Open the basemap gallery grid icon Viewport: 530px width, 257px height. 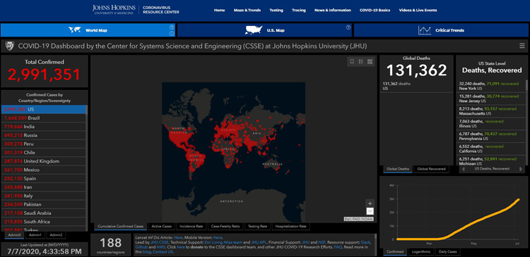370,61
